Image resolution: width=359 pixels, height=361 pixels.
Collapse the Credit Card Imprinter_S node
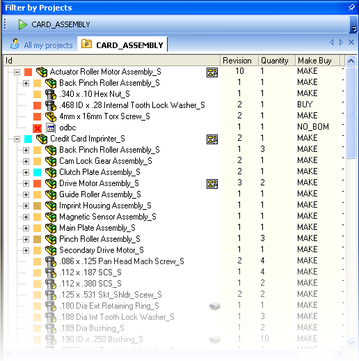tap(17, 139)
